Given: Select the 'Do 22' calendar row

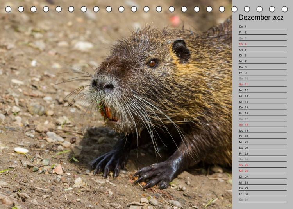Looking at the screenshot, I should pos(263,148).
